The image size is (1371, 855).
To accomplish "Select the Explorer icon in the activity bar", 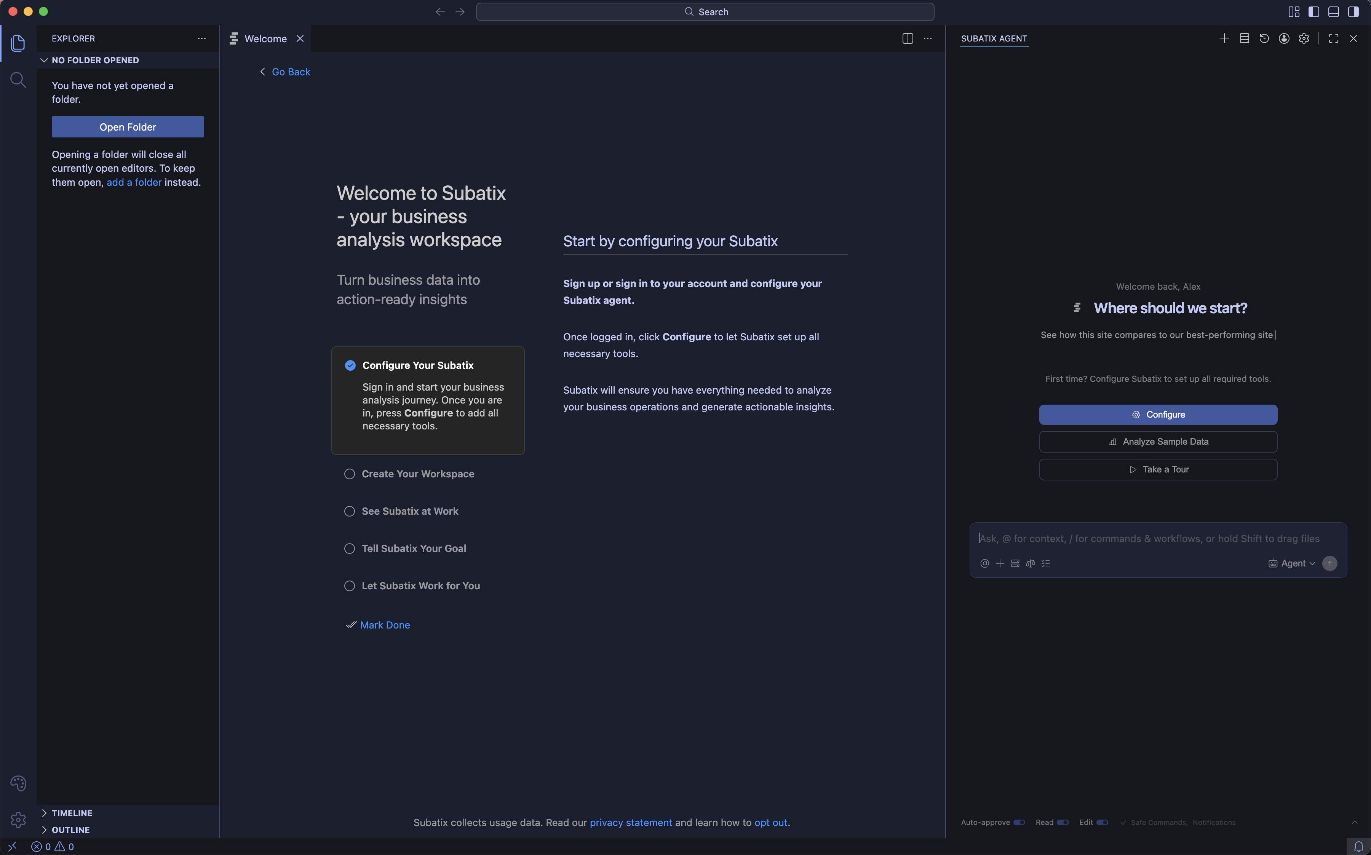I will pyautogui.click(x=18, y=43).
